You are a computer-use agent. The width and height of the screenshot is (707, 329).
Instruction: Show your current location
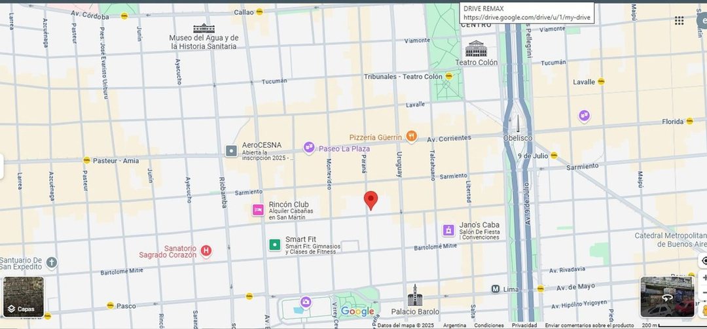703,260
